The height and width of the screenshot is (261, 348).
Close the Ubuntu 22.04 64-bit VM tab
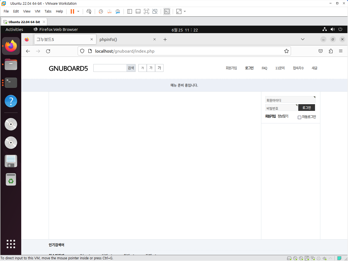pos(44,22)
